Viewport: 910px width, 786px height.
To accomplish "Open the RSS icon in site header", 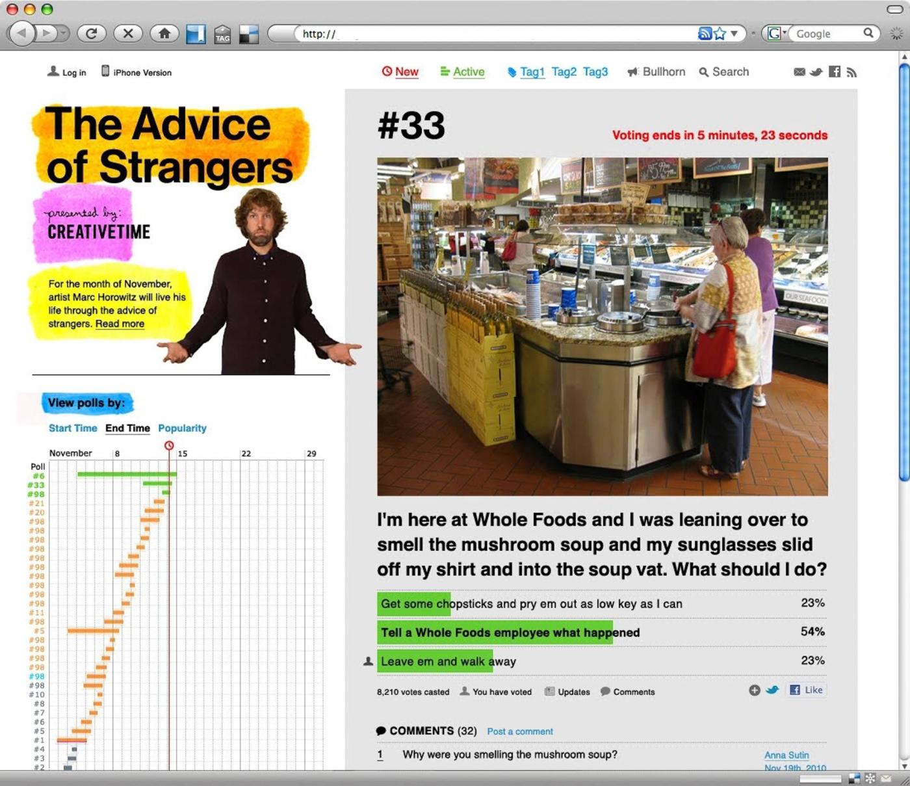I will 851,72.
